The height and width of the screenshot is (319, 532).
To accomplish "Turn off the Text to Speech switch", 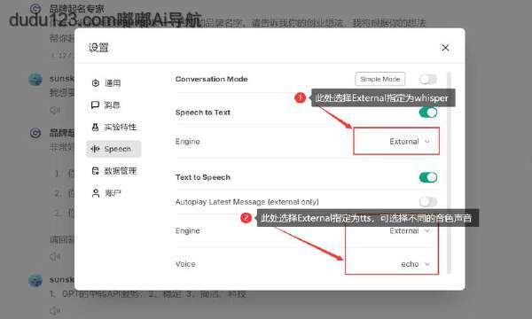I will pos(428,177).
